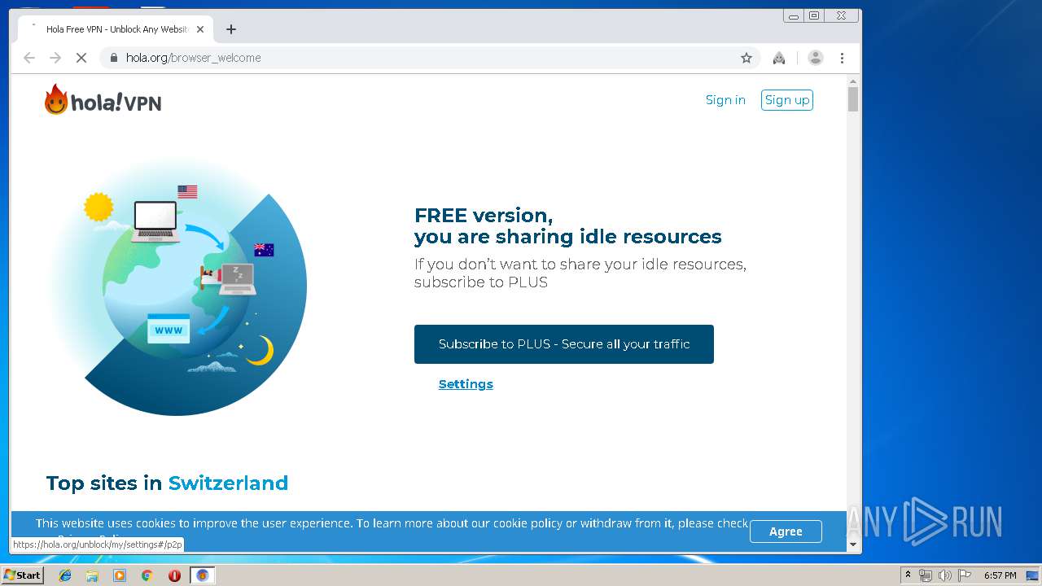Viewport: 1042px width, 586px height.
Task: Select the Hola Free VPN tab
Action: (116, 29)
